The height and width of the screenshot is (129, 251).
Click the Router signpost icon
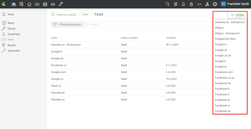(3, 45)
